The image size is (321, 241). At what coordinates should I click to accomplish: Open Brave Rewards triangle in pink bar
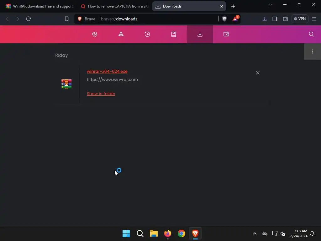[x=121, y=34]
